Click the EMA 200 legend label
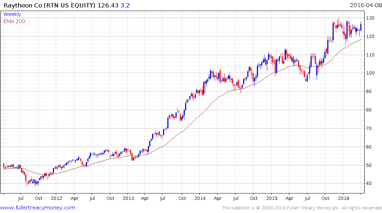Viewport: 382px width, 213px height. [x=14, y=21]
